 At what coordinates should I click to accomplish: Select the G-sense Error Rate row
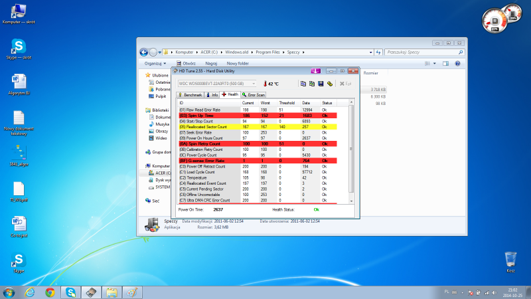pos(258,161)
